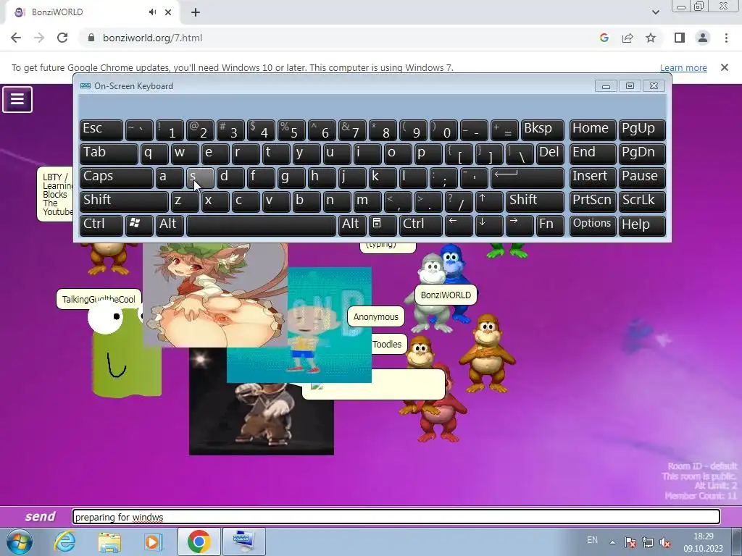The width and height of the screenshot is (742, 556).
Task: Click the address bar URL
Action: click(152, 38)
